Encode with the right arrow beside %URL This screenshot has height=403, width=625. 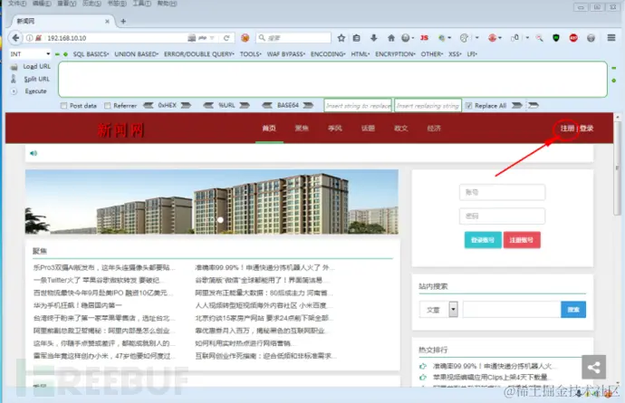245,105
